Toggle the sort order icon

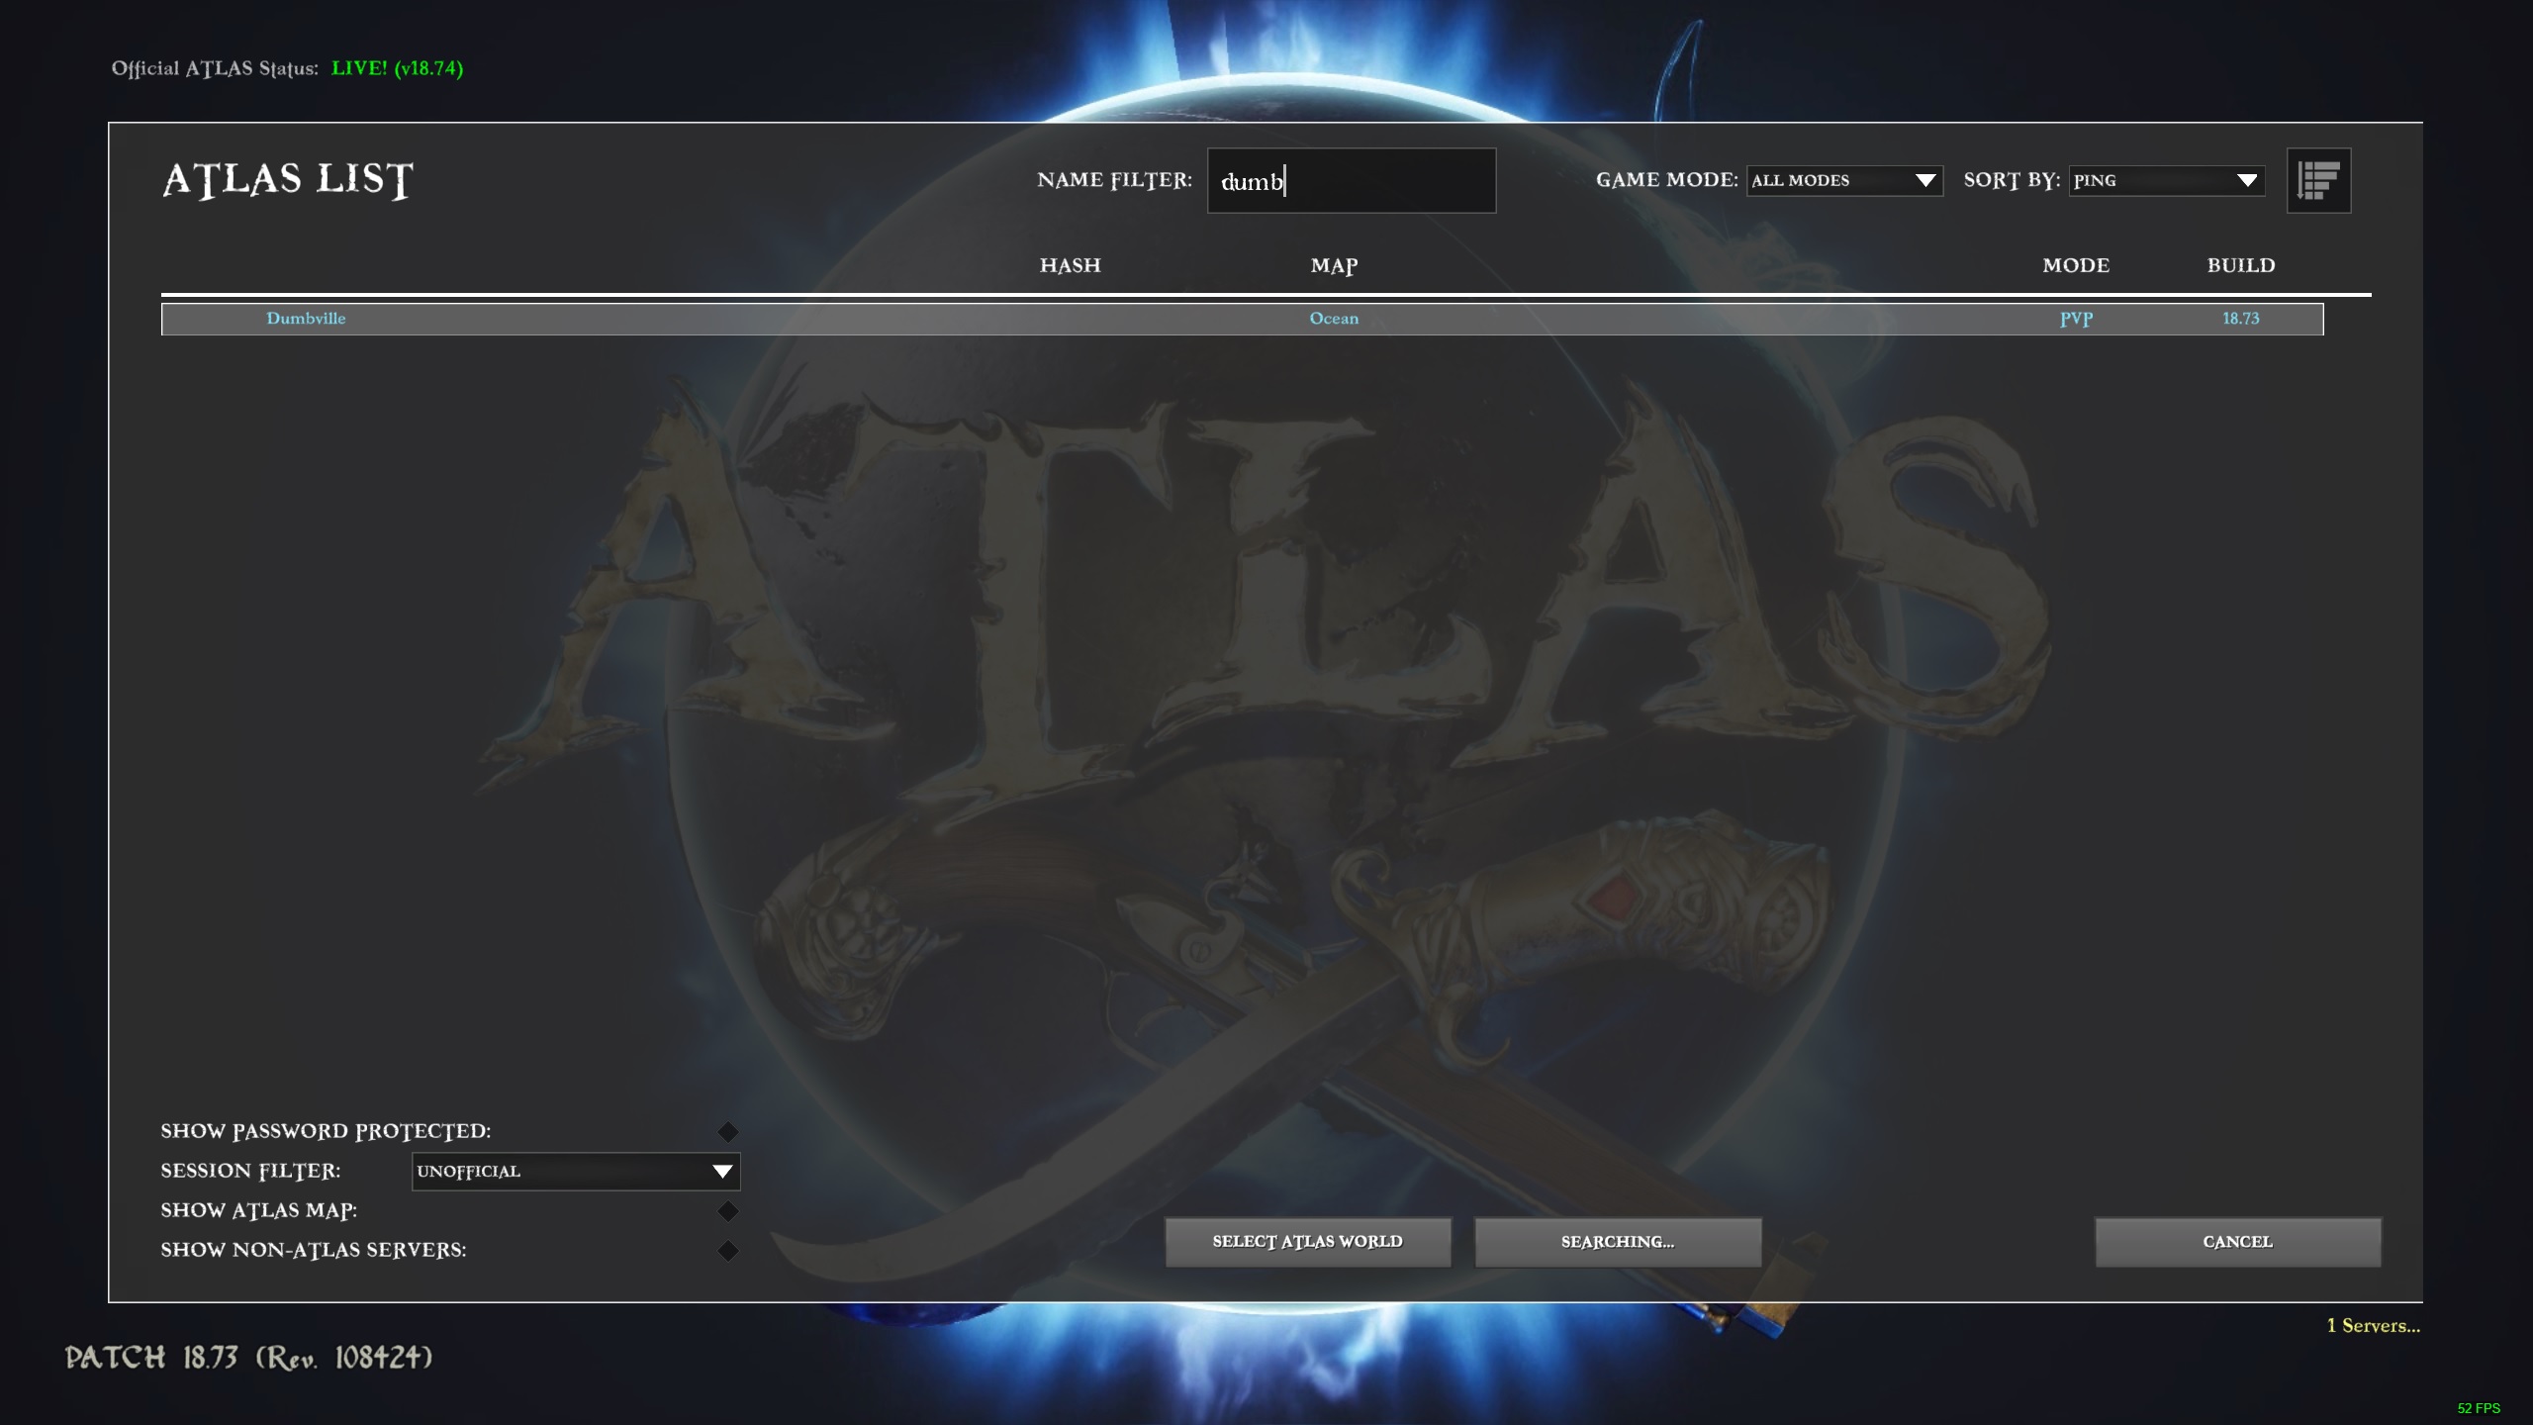[x=2318, y=180]
